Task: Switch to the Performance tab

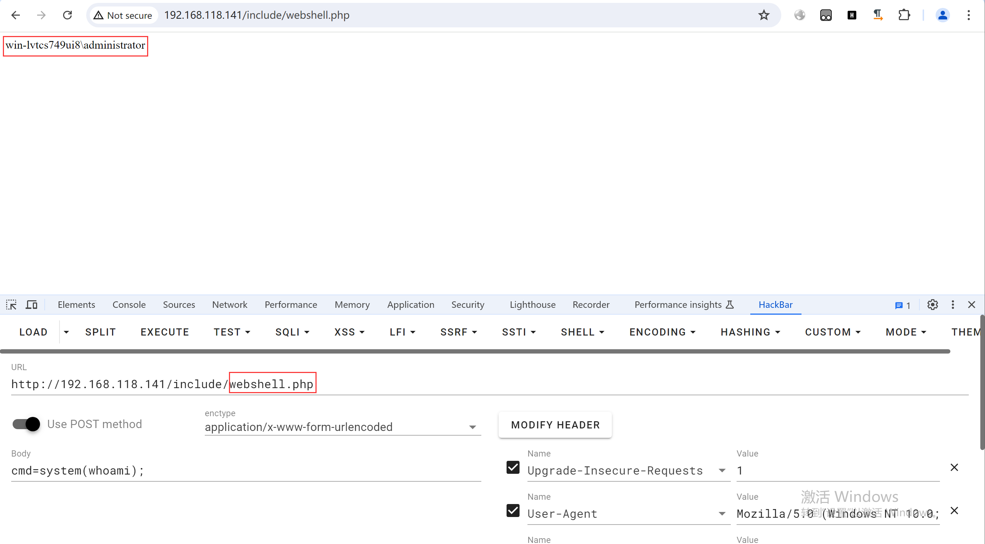Action: pos(291,305)
